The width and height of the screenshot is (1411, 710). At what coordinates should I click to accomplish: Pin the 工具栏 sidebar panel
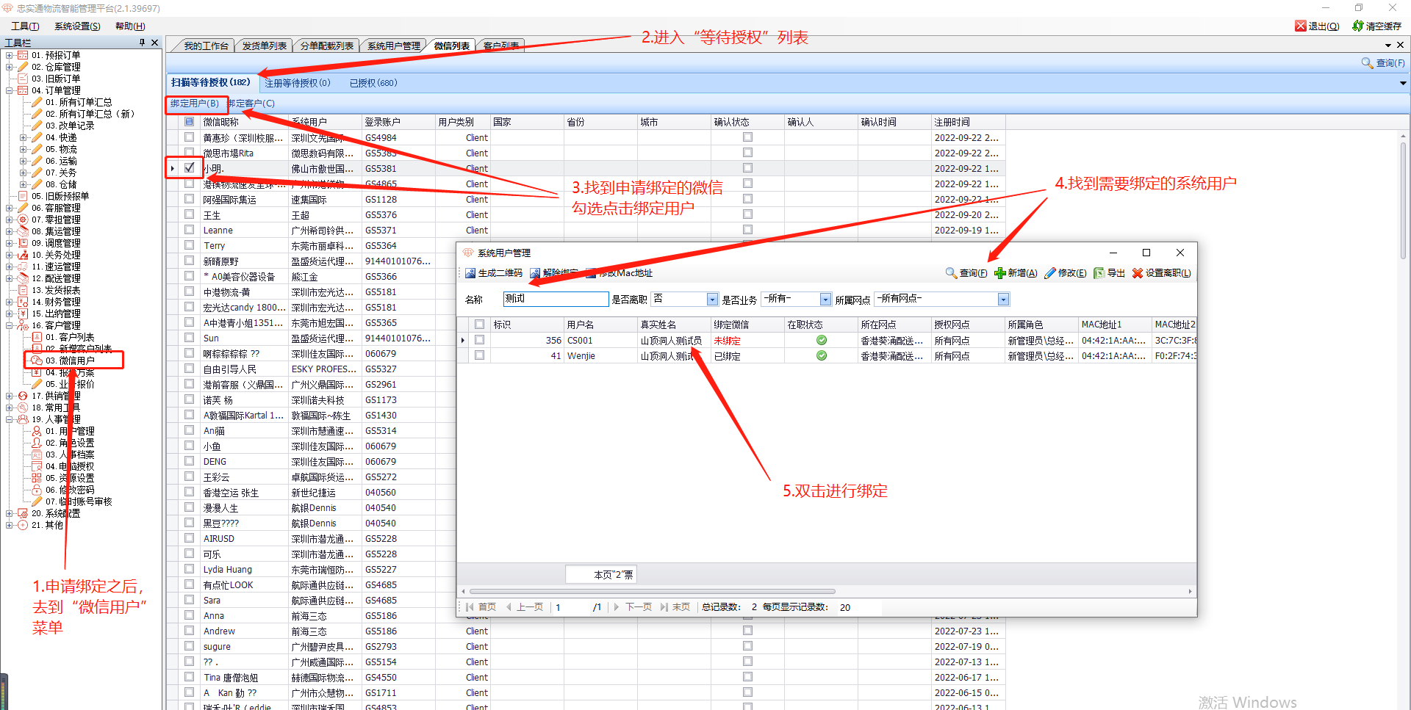pyautogui.click(x=142, y=43)
